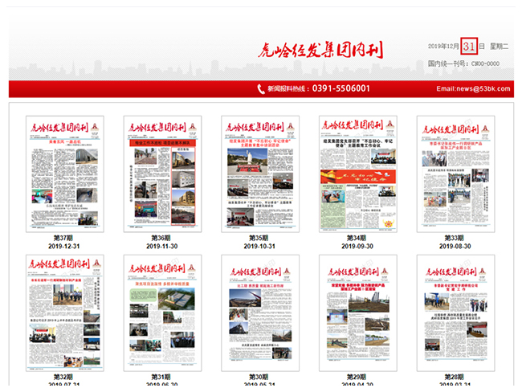Viewport: 522px width, 392px height.
Task: Click the hotline number 0391-5506001
Action: pyautogui.click(x=341, y=89)
